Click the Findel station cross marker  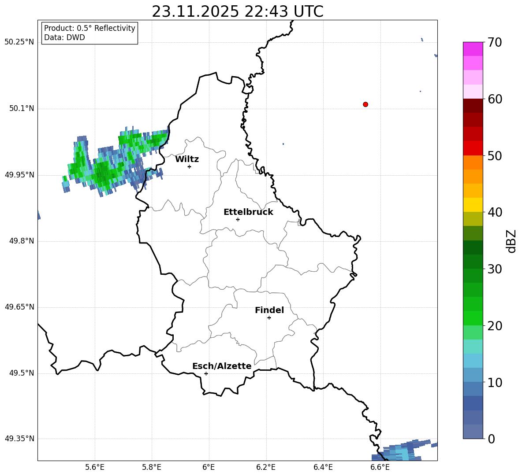point(269,318)
